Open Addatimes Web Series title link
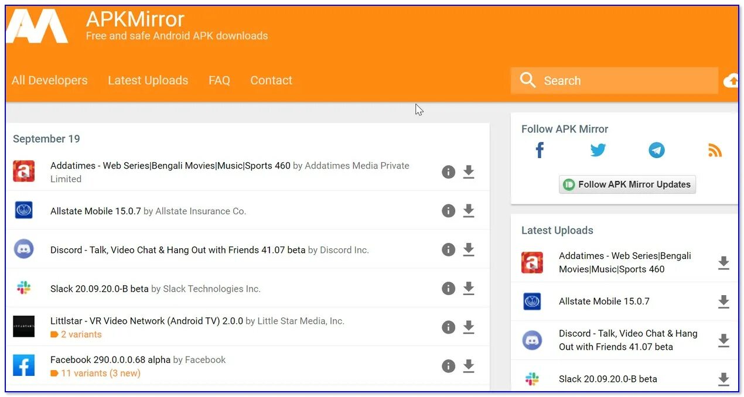This screenshot has height=397, width=744. [170, 166]
